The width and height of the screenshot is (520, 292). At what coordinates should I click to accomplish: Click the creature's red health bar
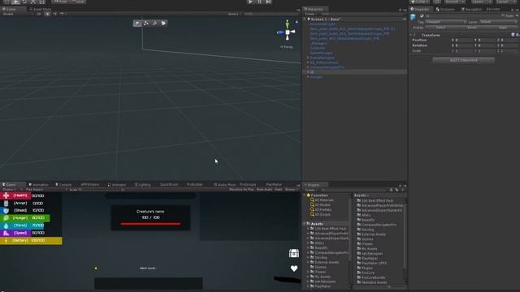point(150,224)
